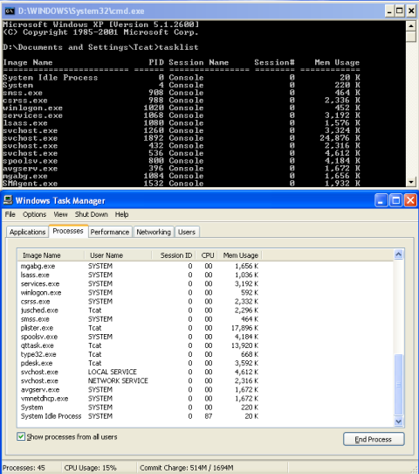The image size is (419, 474).
Task: Click the cmd.exe title bar icon
Action: [10, 11]
